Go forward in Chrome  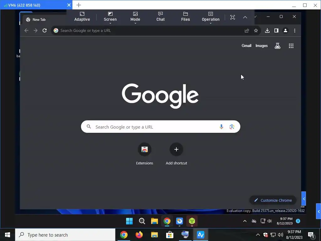pyautogui.click(x=36, y=30)
